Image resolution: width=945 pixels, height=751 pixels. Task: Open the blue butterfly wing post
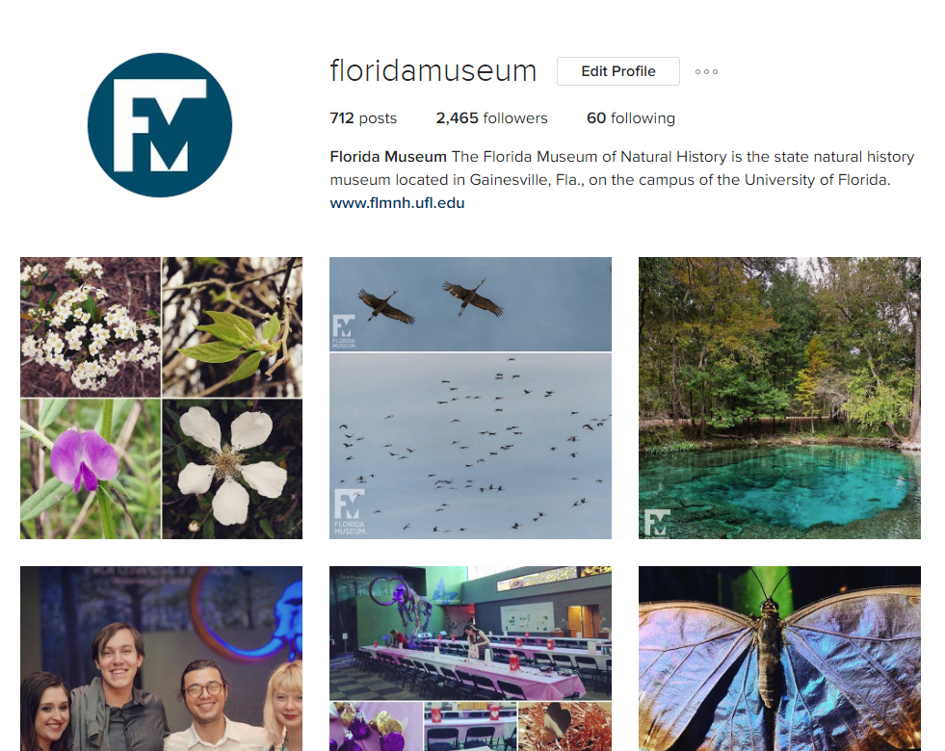click(780, 659)
